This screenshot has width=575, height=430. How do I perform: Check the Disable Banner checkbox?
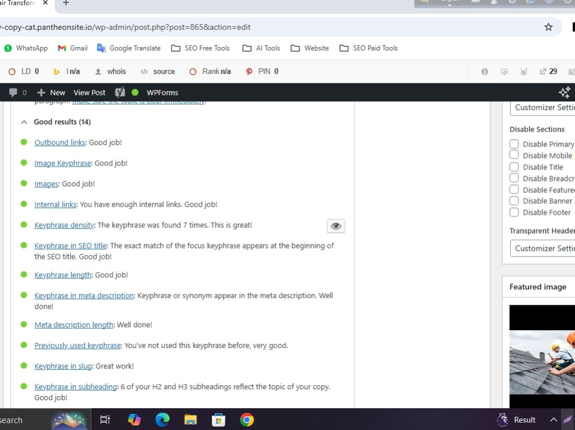pyautogui.click(x=514, y=201)
